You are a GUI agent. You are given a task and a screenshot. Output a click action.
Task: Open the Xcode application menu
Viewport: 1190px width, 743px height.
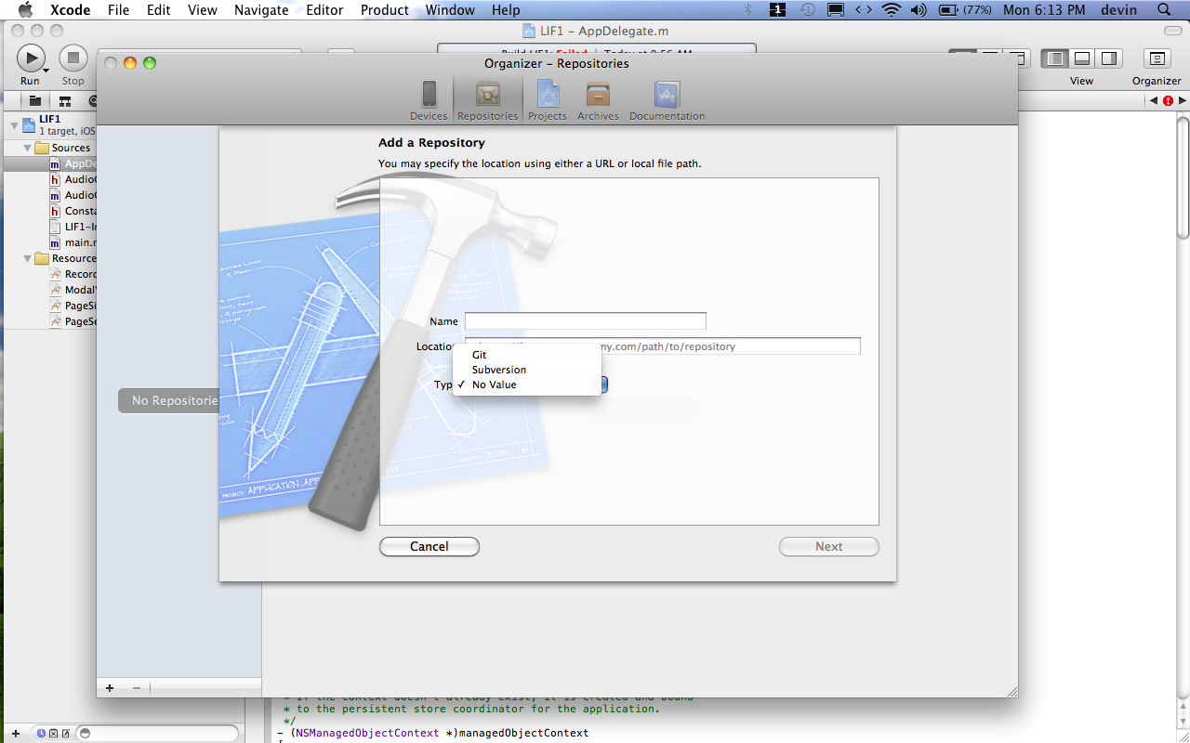(71, 10)
